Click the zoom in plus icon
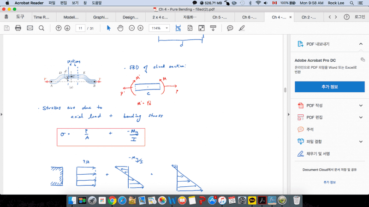Image resolution: width=369 pixels, height=207 pixels. (x=141, y=28)
